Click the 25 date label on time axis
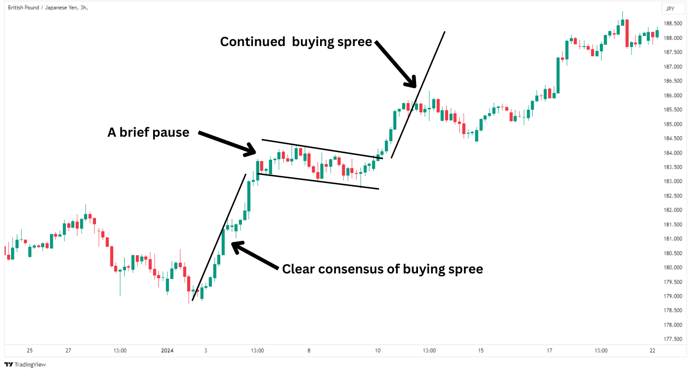 pyautogui.click(x=30, y=351)
